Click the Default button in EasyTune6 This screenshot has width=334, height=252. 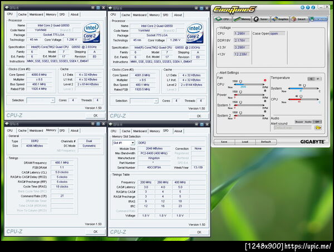[x=266, y=142]
